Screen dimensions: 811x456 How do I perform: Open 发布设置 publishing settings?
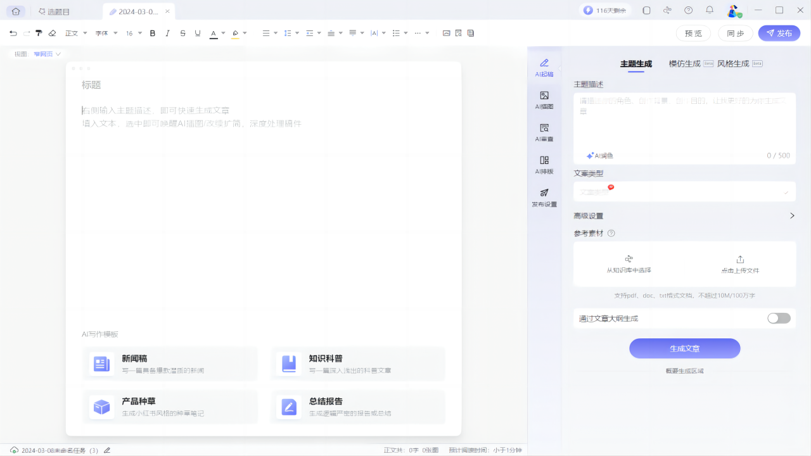pos(544,197)
